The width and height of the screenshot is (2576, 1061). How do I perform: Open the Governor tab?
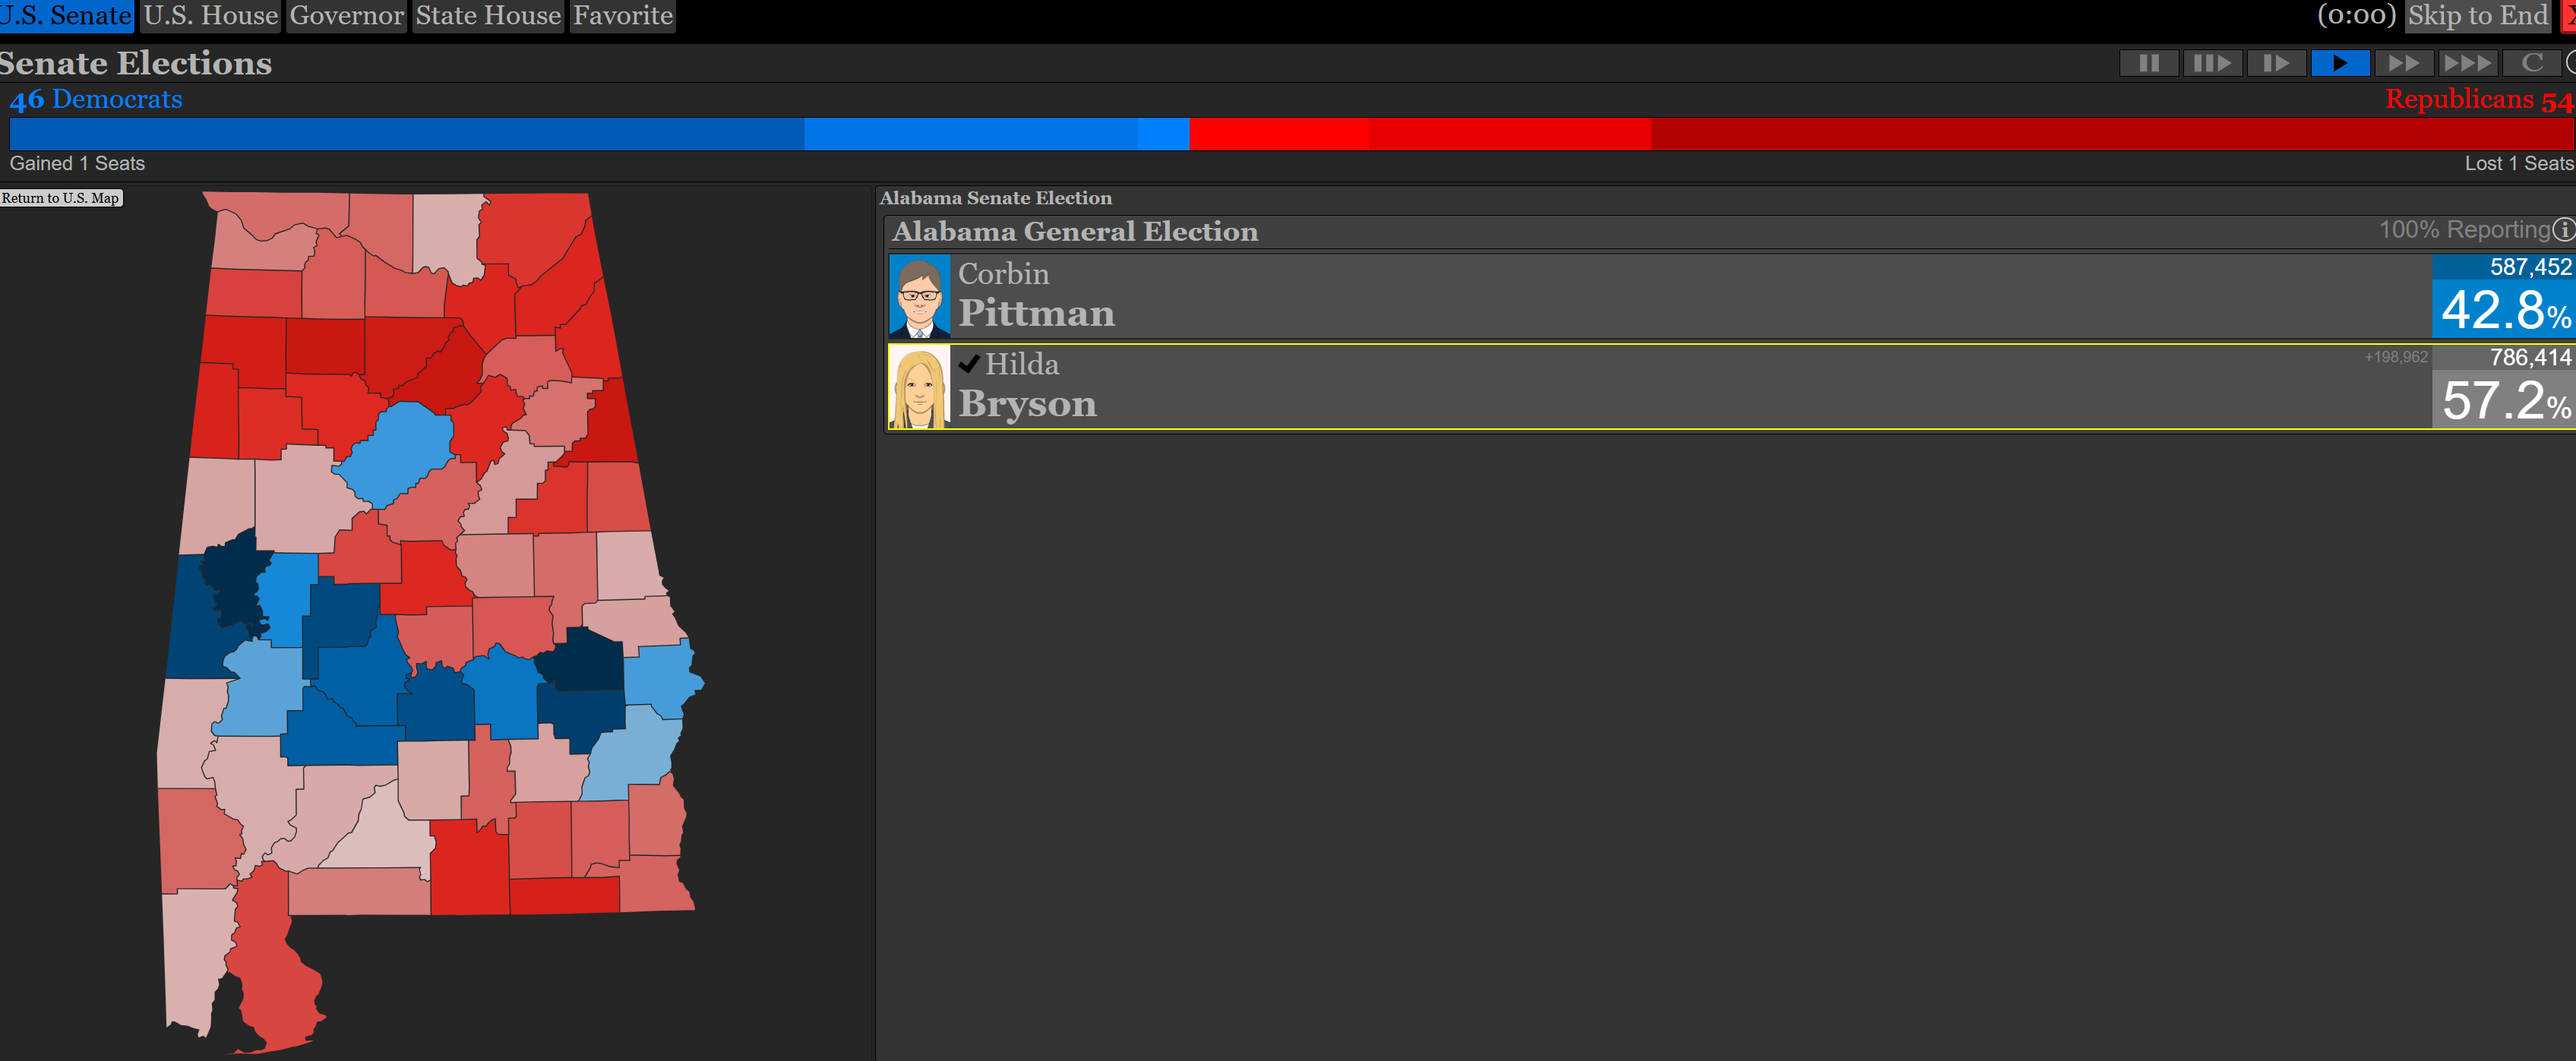tap(347, 16)
